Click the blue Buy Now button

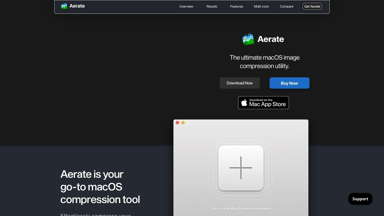click(x=290, y=83)
